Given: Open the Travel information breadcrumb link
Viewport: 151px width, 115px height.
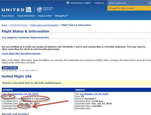Looking at the screenshot, I should pyautogui.click(x=19, y=25).
